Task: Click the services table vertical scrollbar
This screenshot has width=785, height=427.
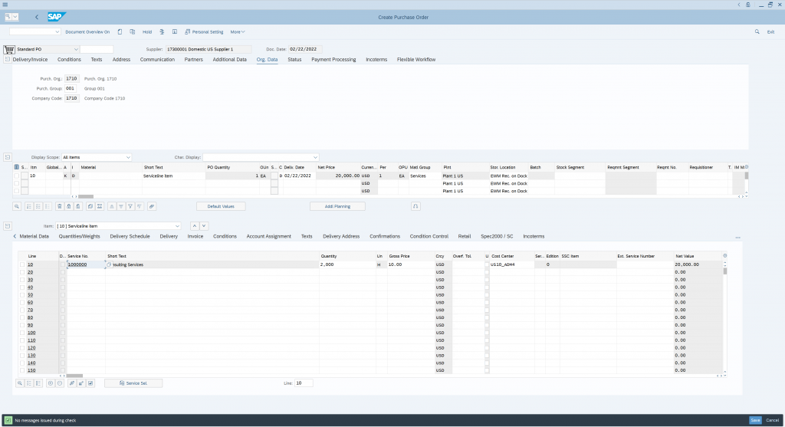Action: point(725,271)
